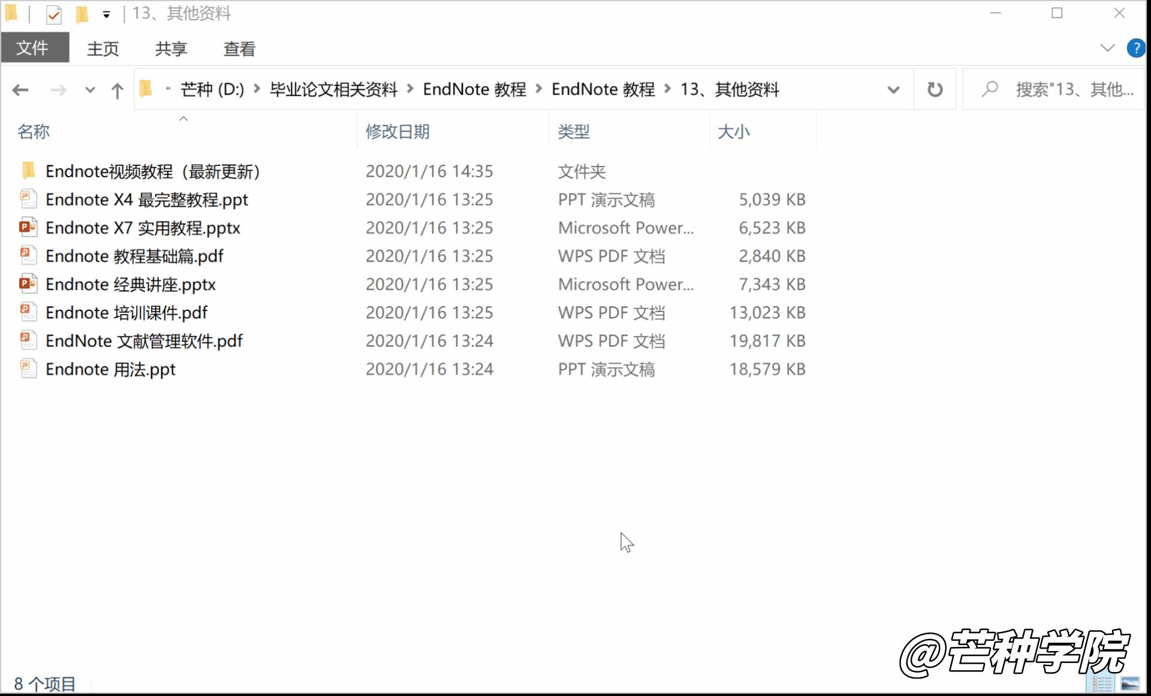The height and width of the screenshot is (696, 1151).
Task: Click PDF icon of Endnote 培训课件.pdf
Action: tap(29, 311)
